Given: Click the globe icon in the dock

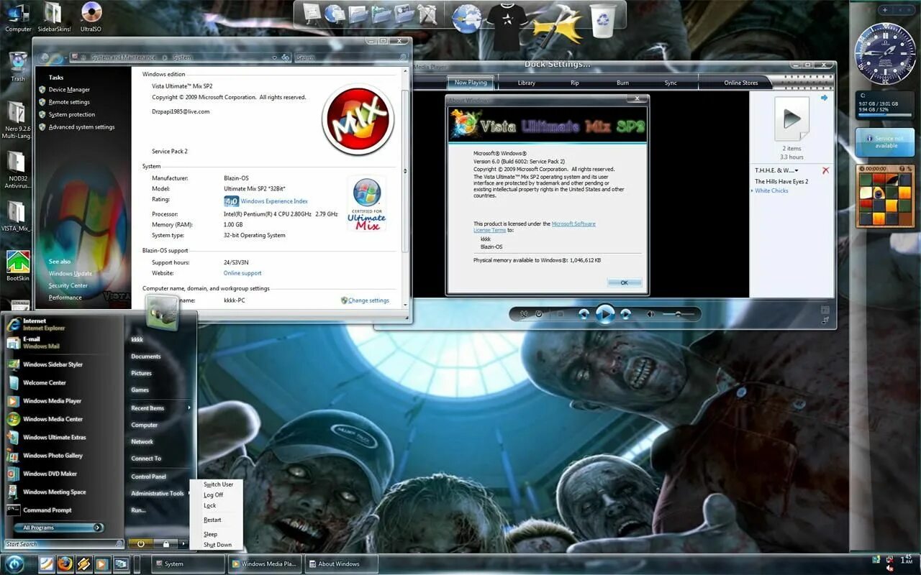Looking at the screenshot, I should pyautogui.click(x=467, y=17).
